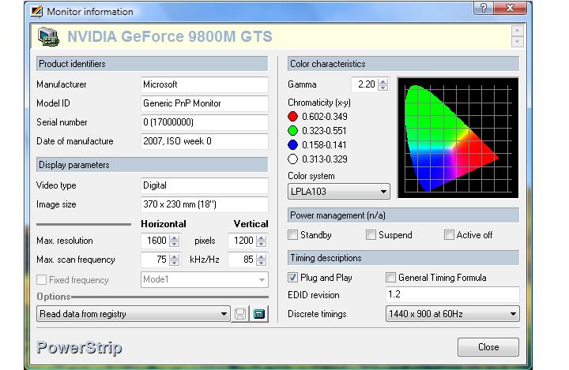The height and width of the screenshot is (370, 569).
Task: Click the graphics card icon in the header
Action: [x=48, y=36]
